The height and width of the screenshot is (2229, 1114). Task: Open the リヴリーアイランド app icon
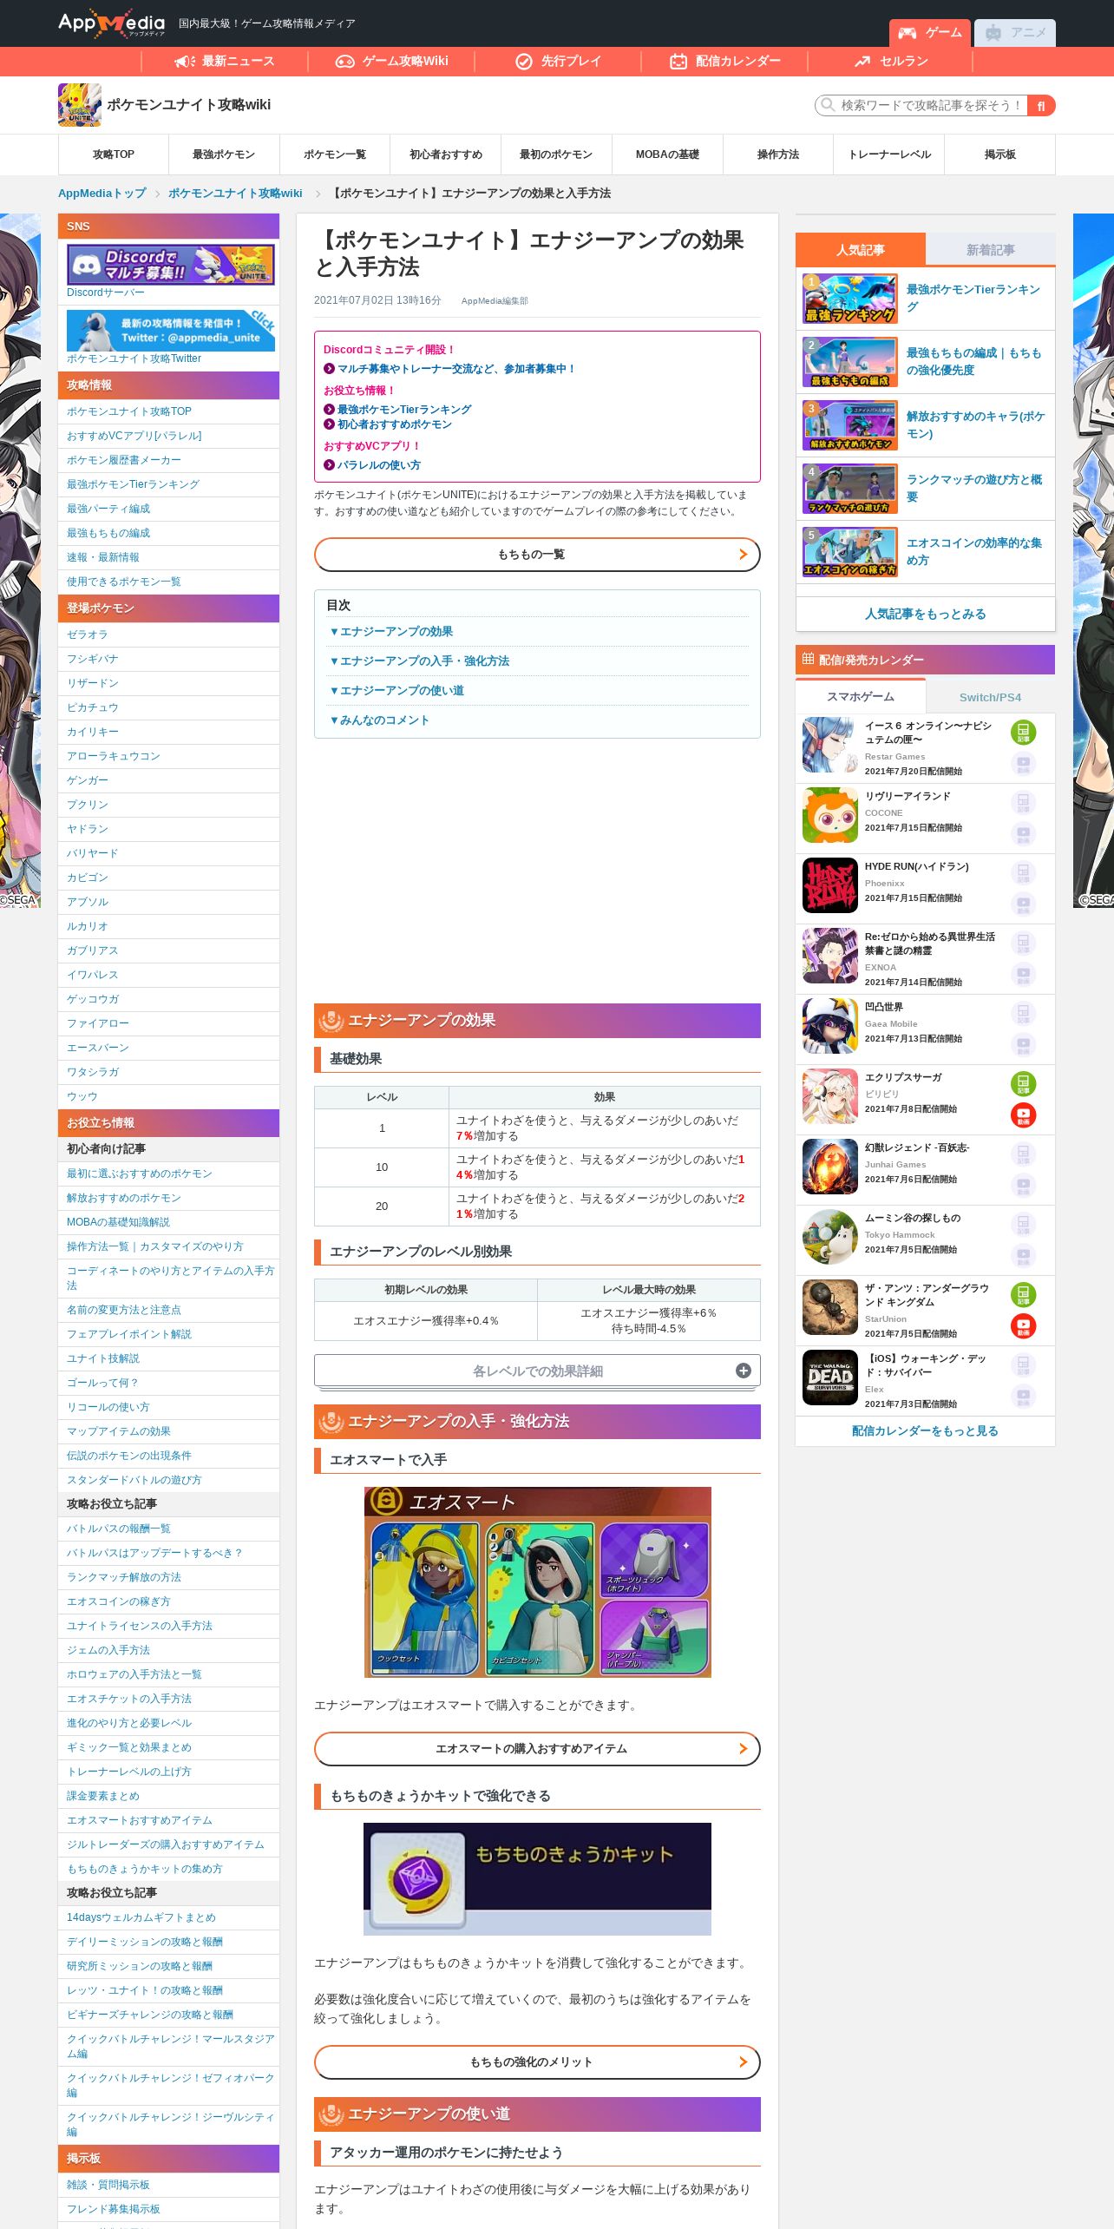coord(830,815)
